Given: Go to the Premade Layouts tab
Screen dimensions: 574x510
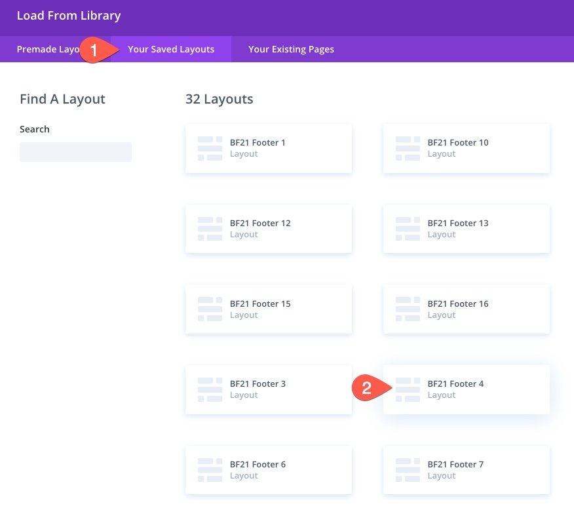Looking at the screenshot, I should [x=46, y=49].
